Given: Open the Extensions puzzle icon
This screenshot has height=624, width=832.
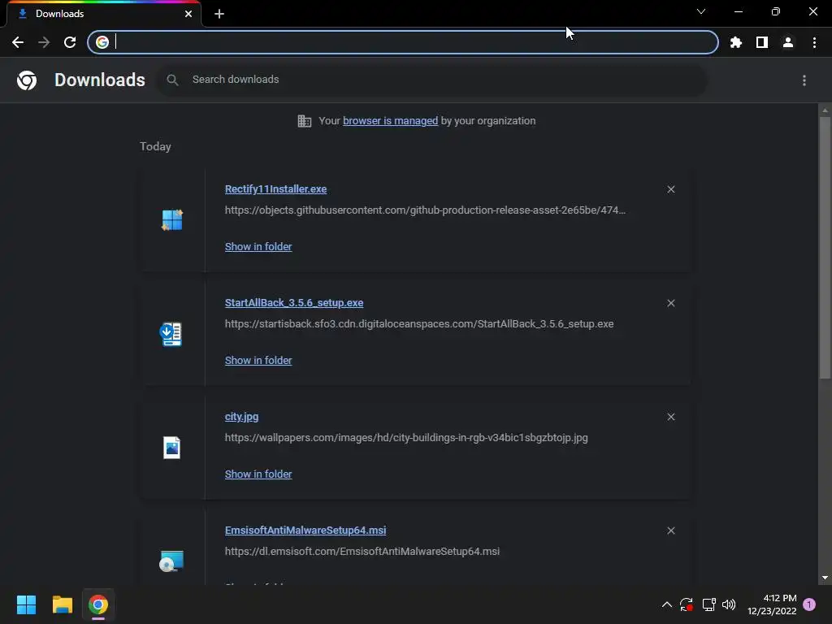Looking at the screenshot, I should coord(736,42).
